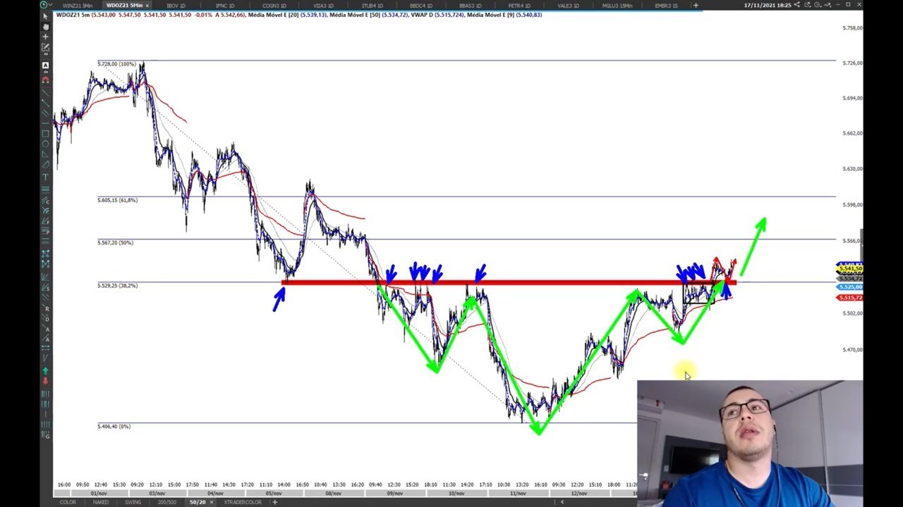
Task: Switch to the IBOV 1D tab
Action: click(x=176, y=6)
